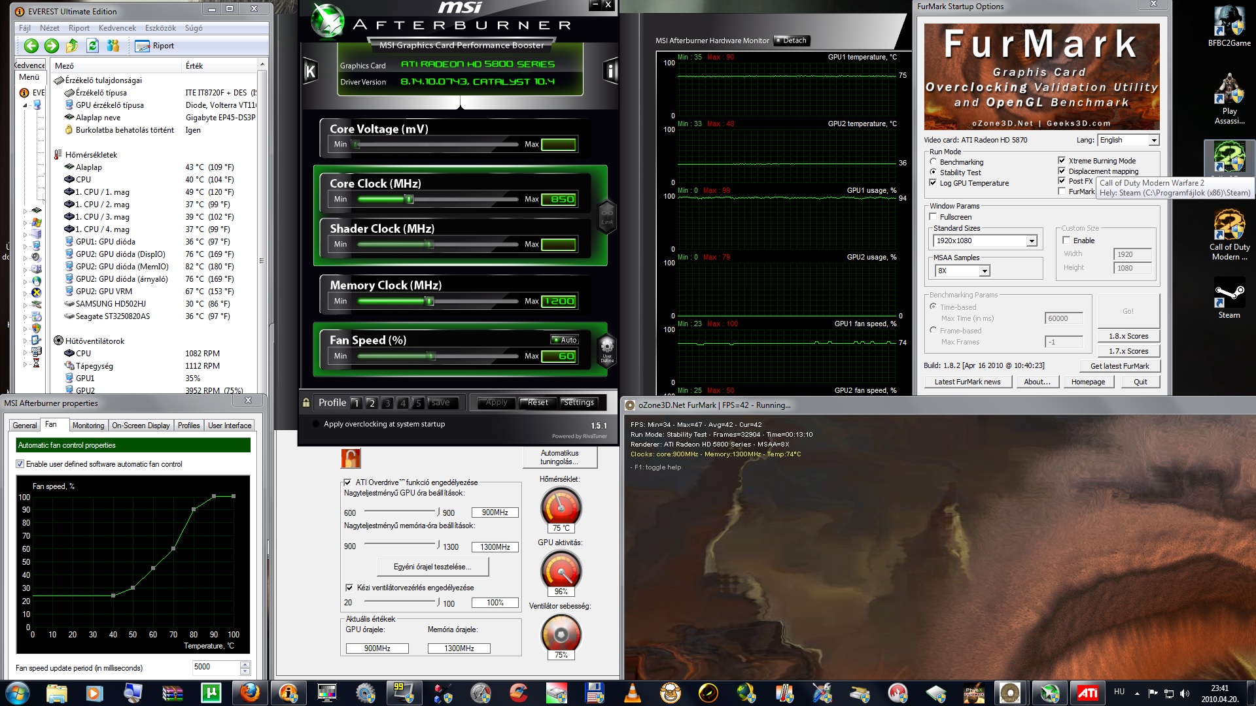
Task: Open WinRAR taskbar icon
Action: click(x=173, y=693)
